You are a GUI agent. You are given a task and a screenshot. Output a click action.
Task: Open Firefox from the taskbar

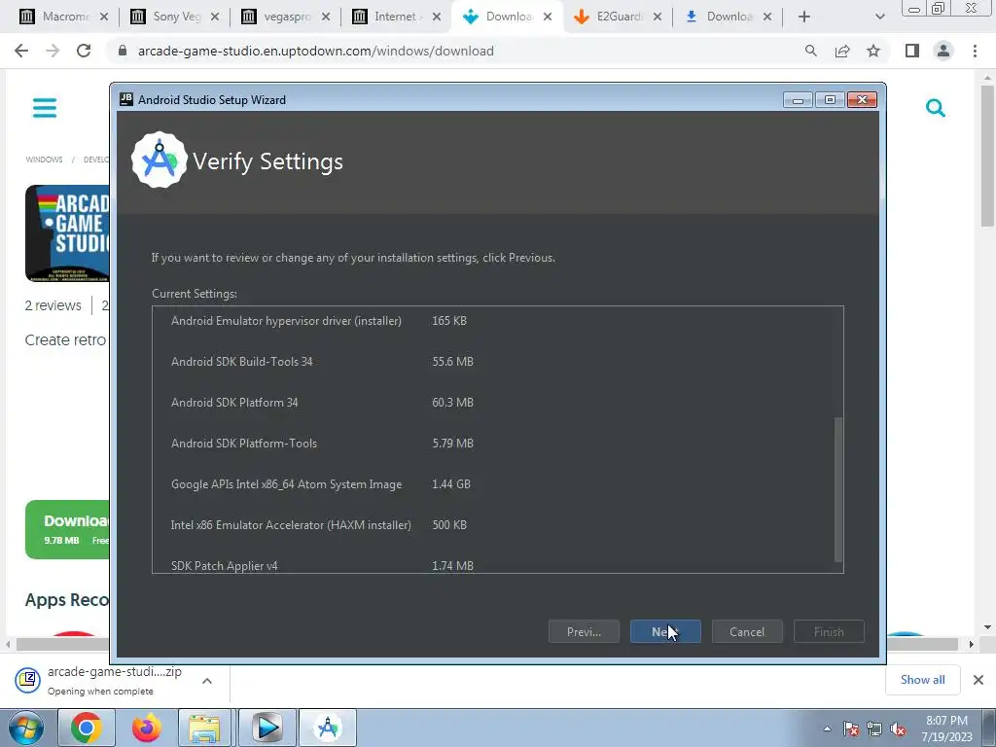coord(146,728)
